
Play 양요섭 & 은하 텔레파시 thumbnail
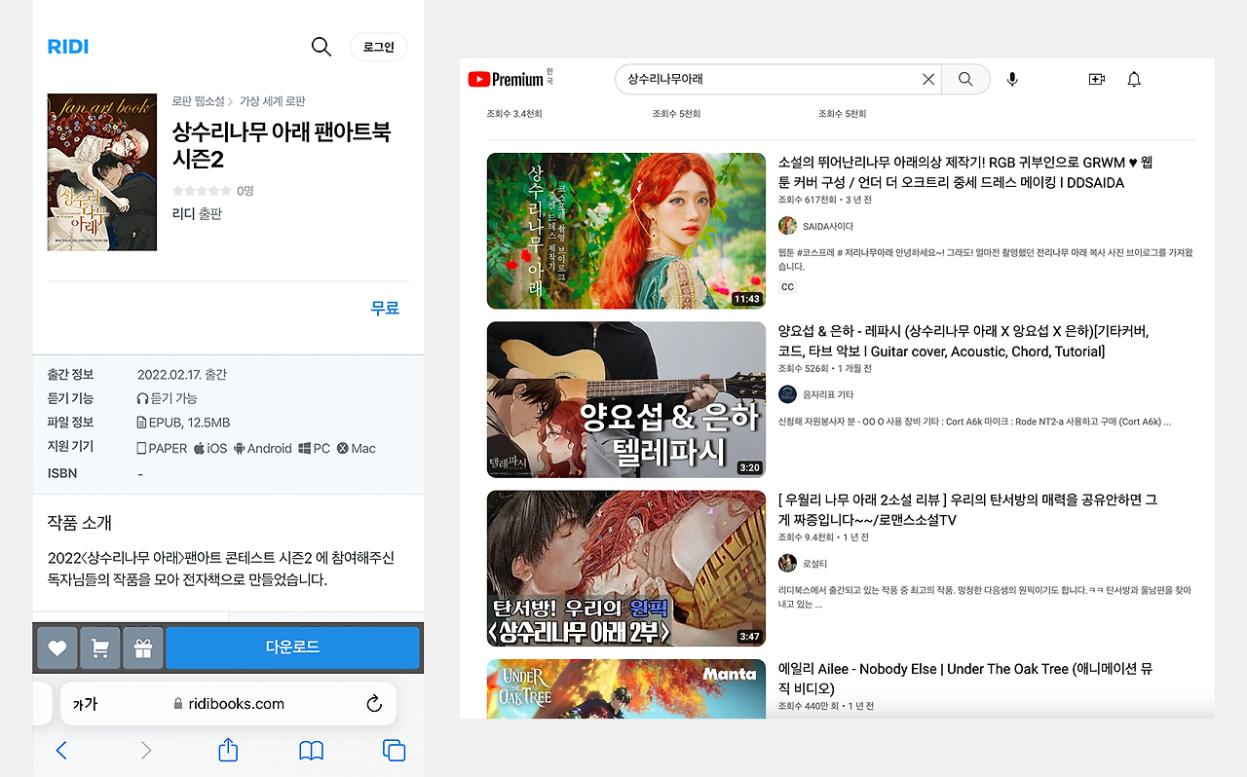point(626,399)
